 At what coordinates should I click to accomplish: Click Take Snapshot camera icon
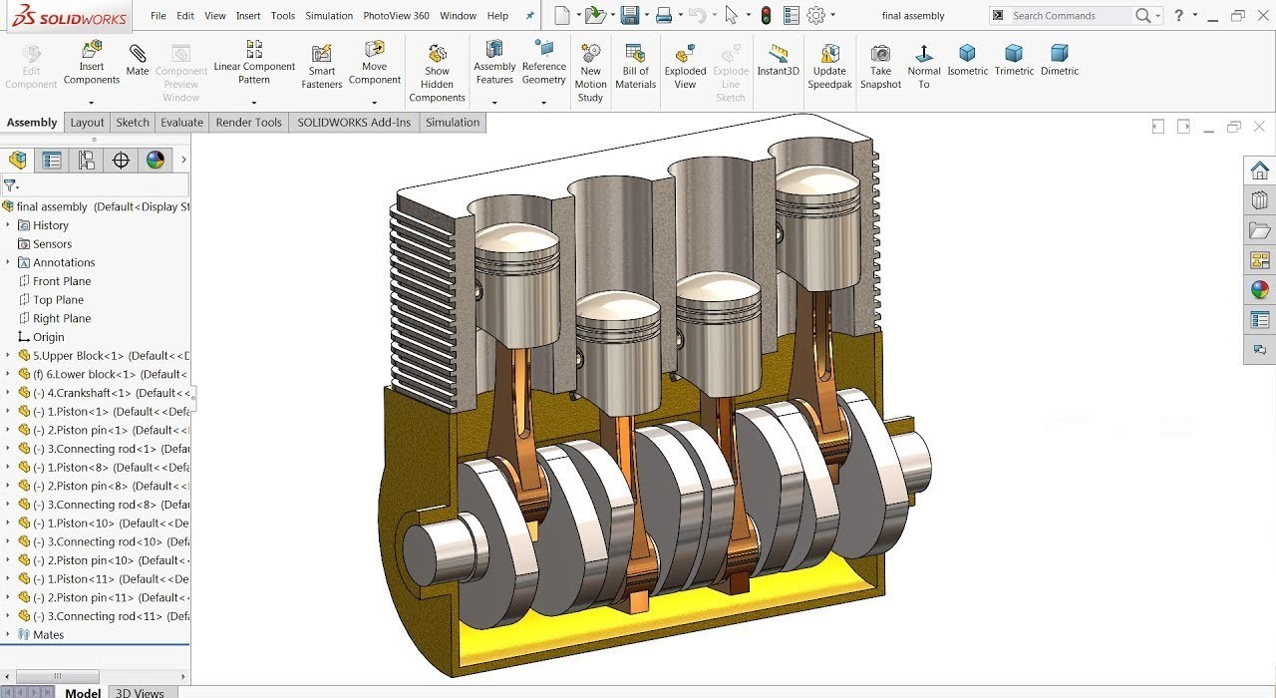pyautogui.click(x=880, y=66)
